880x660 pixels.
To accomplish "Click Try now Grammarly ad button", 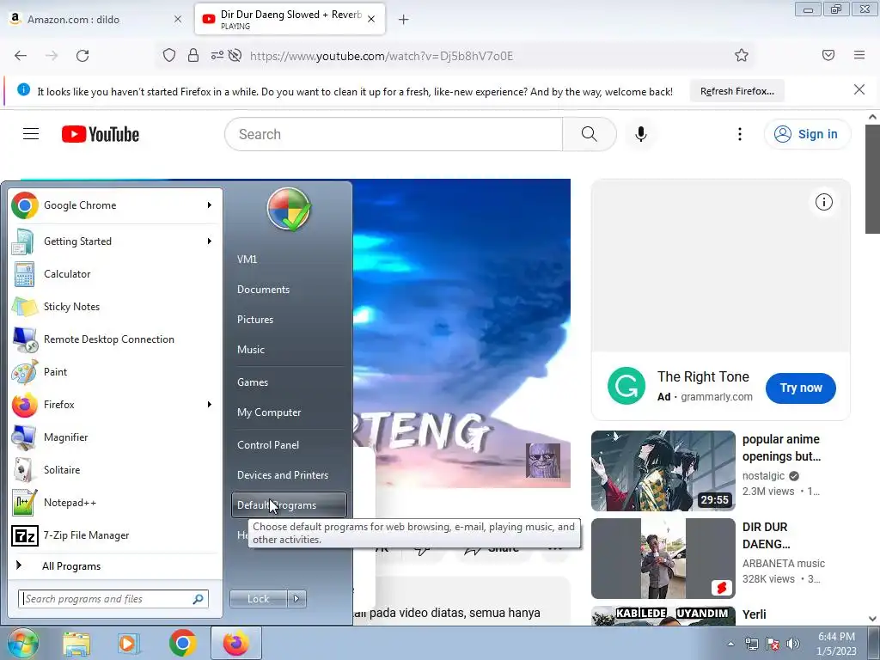I will (x=800, y=388).
